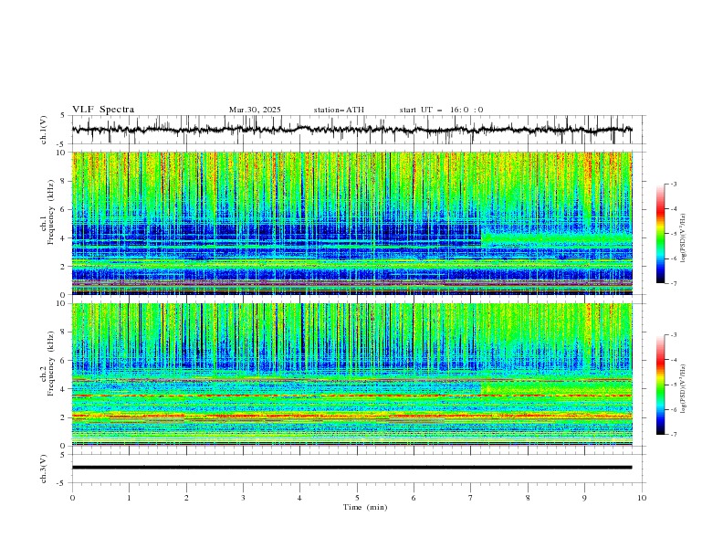The image size is (723, 559).
Task: Click the upper log(PSD)(V²/Hz) colorbar label
Action: click(684, 238)
